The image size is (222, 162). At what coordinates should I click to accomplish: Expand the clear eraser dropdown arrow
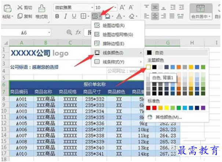pos(137,16)
